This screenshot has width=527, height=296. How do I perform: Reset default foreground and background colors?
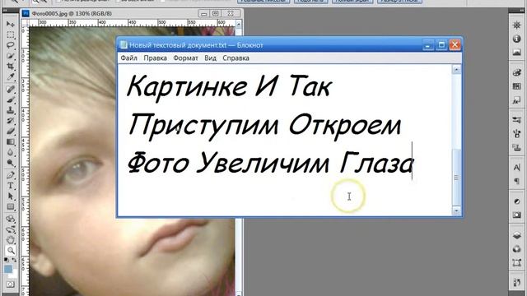[x=7, y=260]
